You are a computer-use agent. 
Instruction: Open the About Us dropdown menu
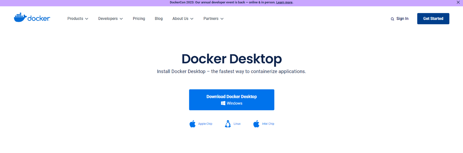pyautogui.click(x=183, y=18)
